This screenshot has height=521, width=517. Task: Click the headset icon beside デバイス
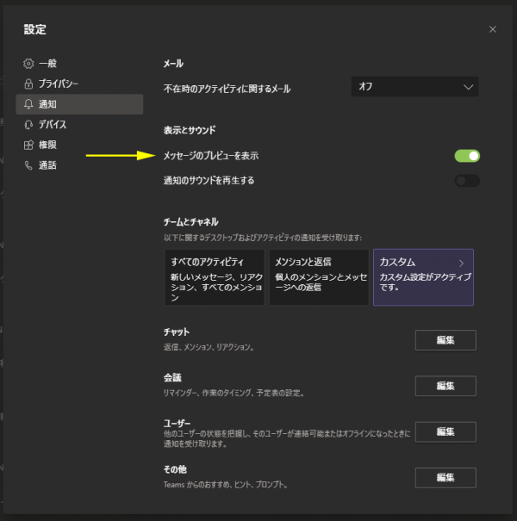pos(28,125)
